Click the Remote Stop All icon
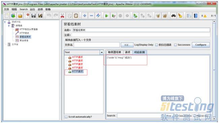The width and height of the screenshot is (219, 123). coord(143,16)
